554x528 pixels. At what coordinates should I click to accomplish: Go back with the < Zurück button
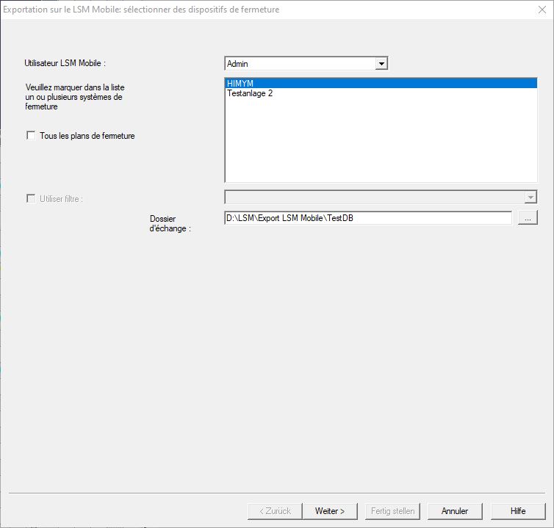276,511
